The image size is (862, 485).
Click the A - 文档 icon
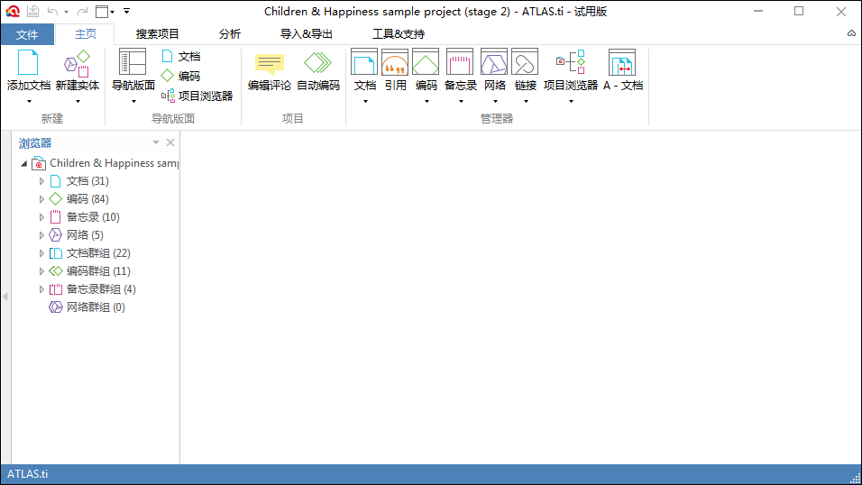[622, 61]
